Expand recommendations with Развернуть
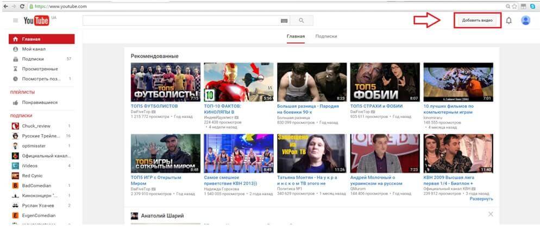Screen dimensions: 540x232 tap(481, 199)
